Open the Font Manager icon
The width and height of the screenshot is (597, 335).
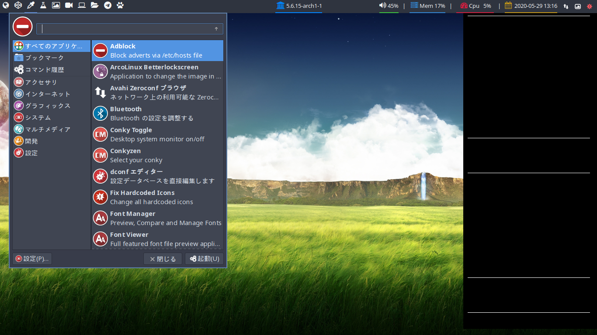(x=101, y=218)
